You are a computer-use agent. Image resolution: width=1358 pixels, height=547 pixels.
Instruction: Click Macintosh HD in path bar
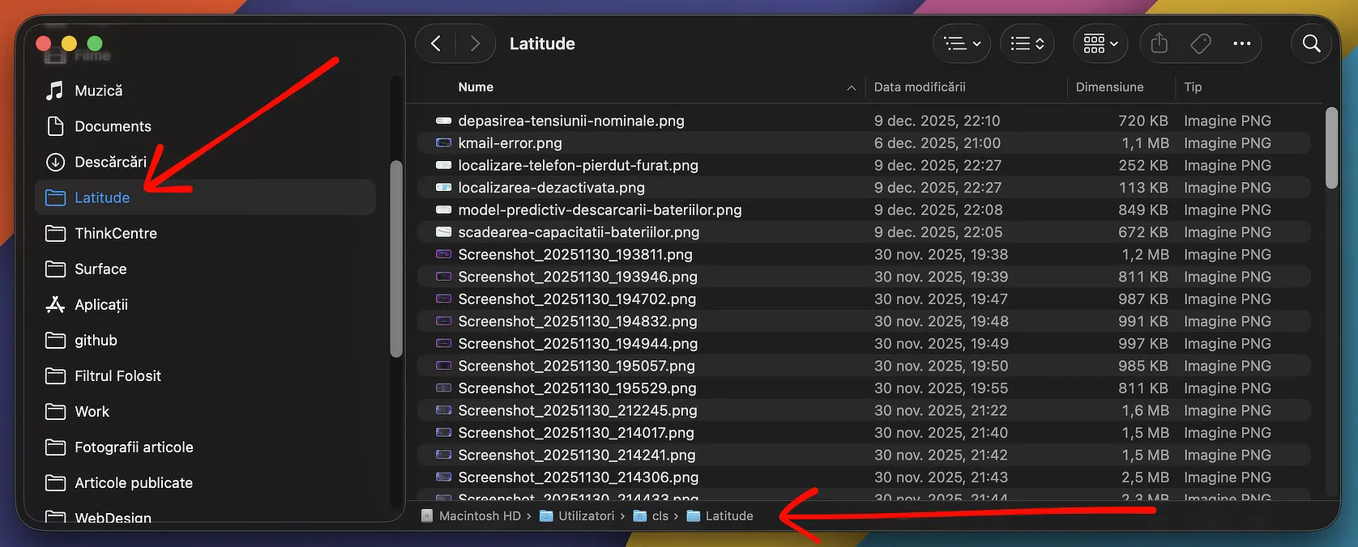pyautogui.click(x=480, y=516)
